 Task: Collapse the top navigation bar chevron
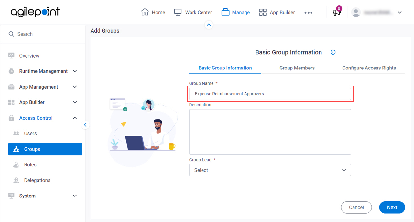(x=209, y=25)
